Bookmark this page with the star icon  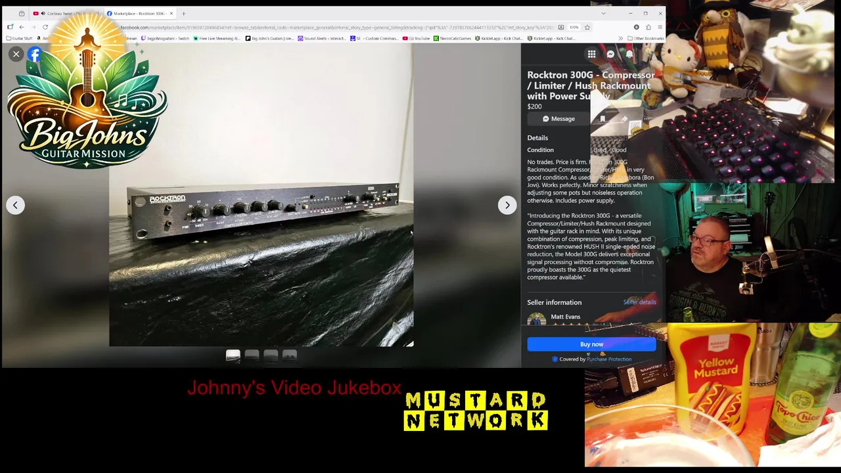[587, 27]
